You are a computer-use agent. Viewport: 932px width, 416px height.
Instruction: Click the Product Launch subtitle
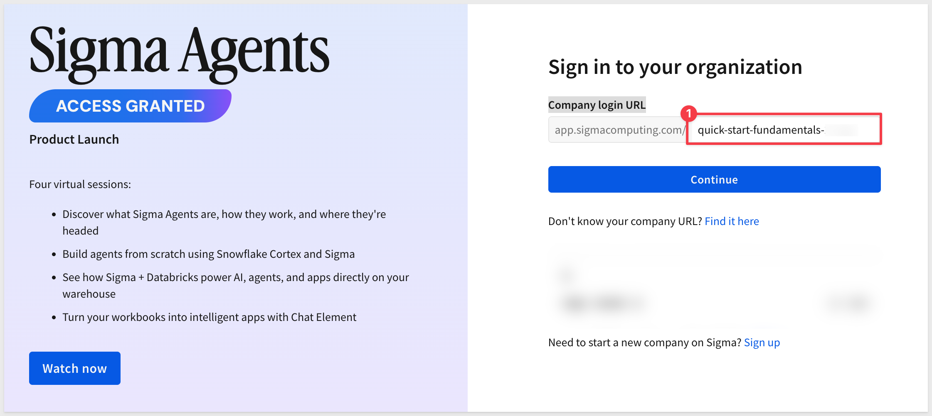click(x=74, y=139)
